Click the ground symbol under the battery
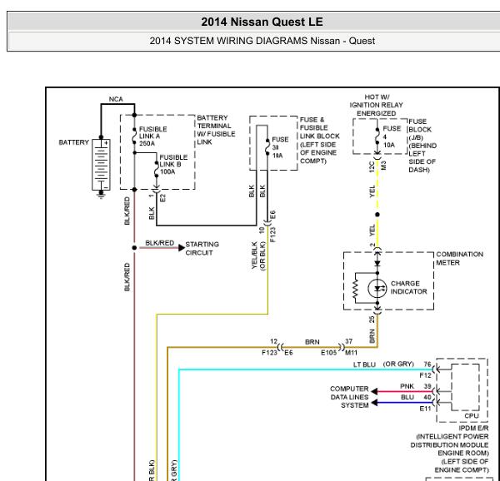The height and width of the screenshot is (481, 500). point(101,194)
